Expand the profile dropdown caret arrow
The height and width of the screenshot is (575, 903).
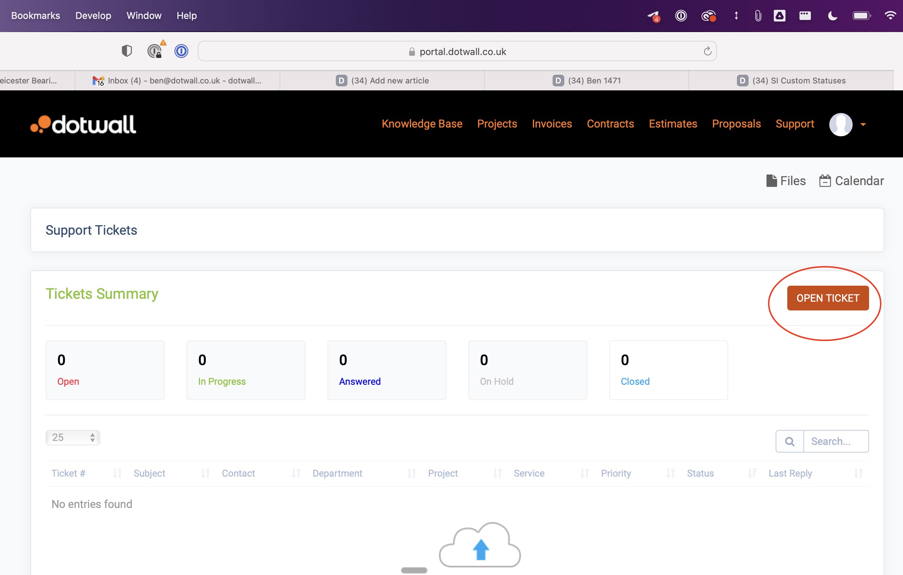point(863,125)
